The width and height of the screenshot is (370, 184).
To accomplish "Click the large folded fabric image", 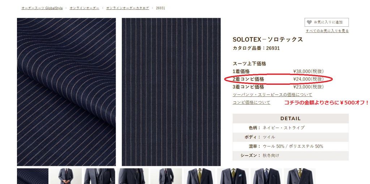I will (x=66, y=92).
